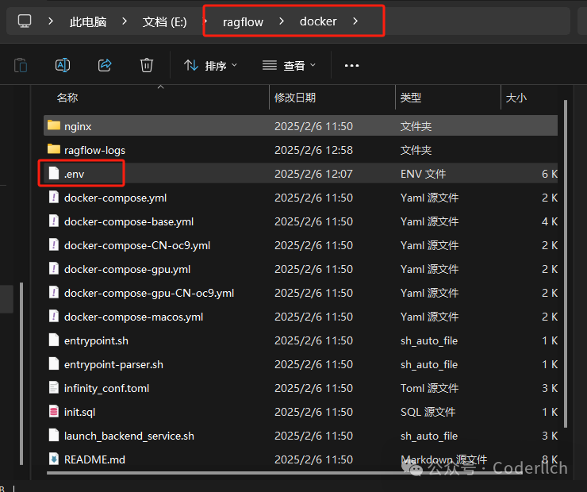The height and width of the screenshot is (492, 587).
Task: Click the delete trash can icon
Action: [x=147, y=65]
